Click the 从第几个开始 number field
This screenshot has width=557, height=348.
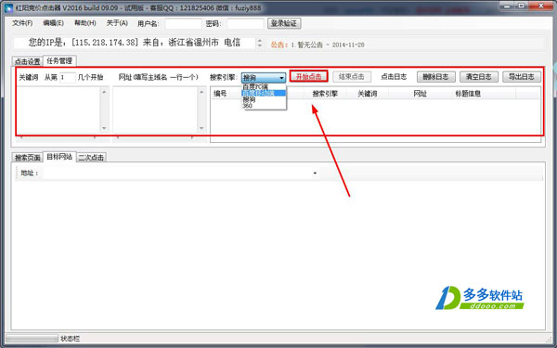pos(67,77)
